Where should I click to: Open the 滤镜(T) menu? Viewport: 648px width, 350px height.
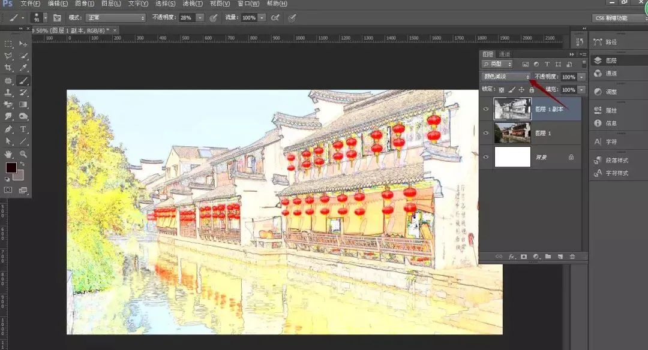tap(193, 4)
